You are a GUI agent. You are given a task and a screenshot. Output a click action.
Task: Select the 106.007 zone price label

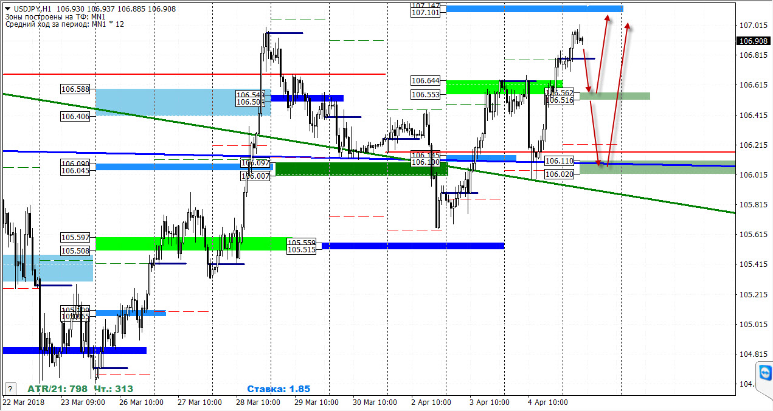coord(255,176)
